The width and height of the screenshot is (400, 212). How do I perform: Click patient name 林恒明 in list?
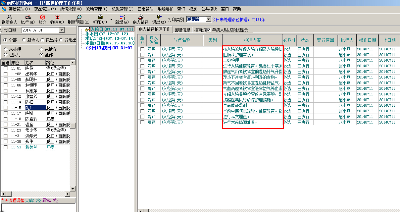pyautogui.click(x=31, y=85)
